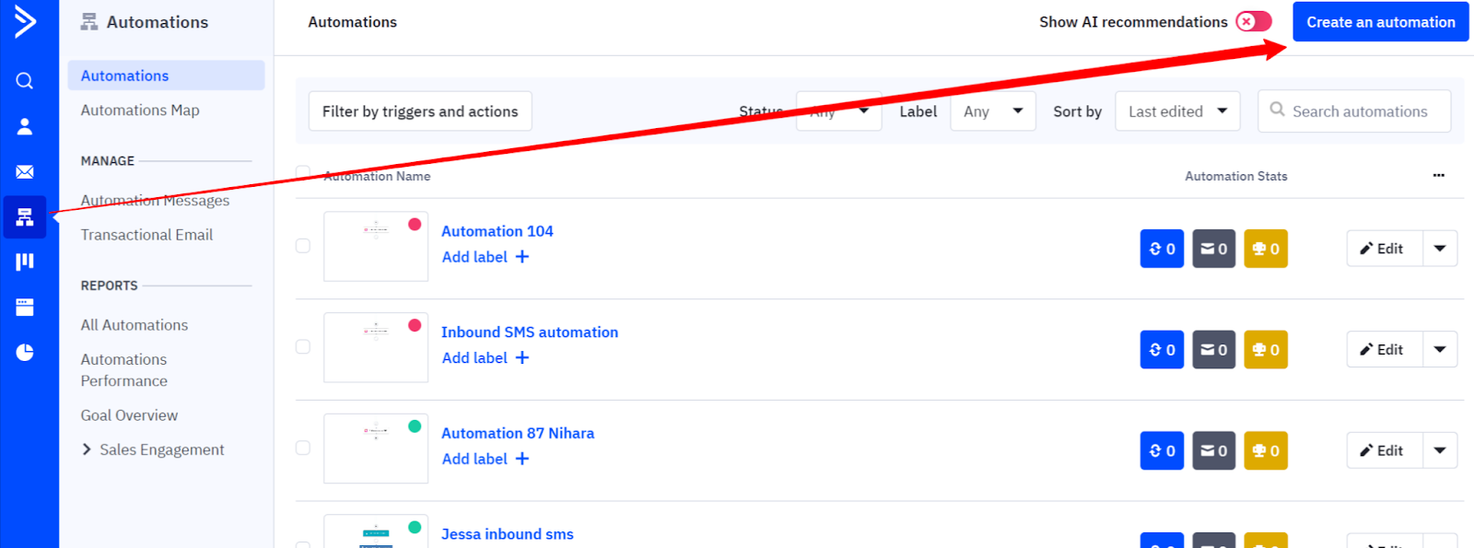Click the Automations heading icon in panel
Viewport: 1474px width, 548px height.
(89, 21)
